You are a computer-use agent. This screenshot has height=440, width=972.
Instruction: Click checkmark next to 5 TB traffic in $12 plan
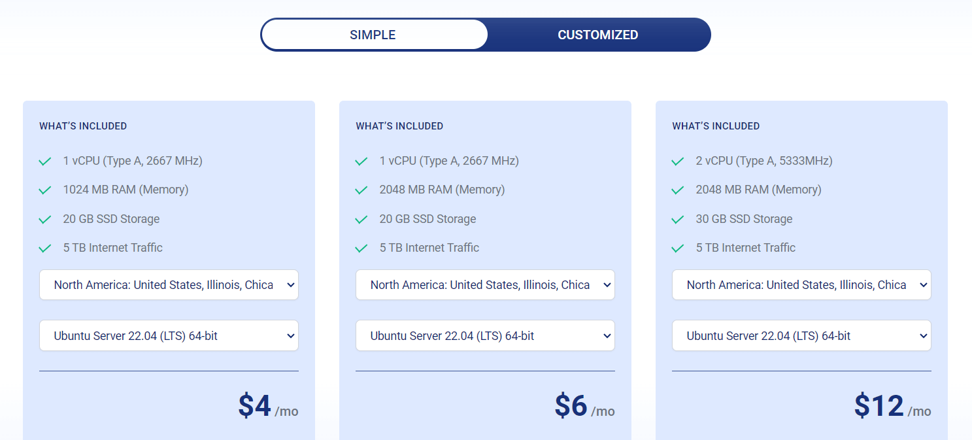(678, 248)
